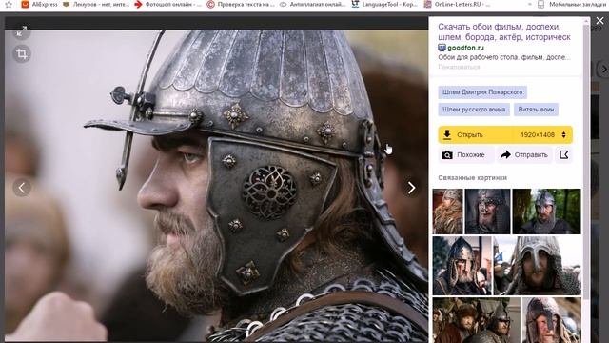
Task: Visit the goodfon.ru source link
Action: pyautogui.click(x=465, y=48)
